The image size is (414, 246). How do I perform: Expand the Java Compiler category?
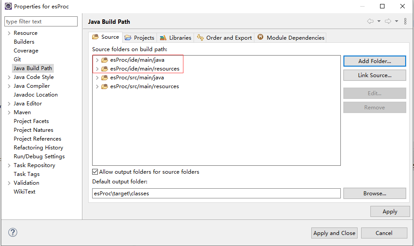coord(9,86)
